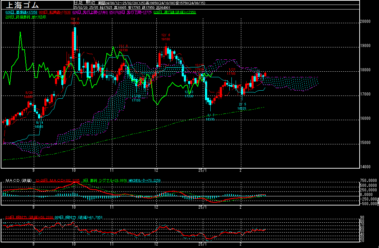Click the 500.0000 MACD axis label
This screenshot has height=248, width=379.
coord(368,185)
